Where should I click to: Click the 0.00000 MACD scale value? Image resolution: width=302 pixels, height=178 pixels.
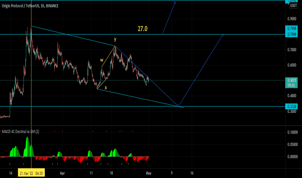(293, 157)
